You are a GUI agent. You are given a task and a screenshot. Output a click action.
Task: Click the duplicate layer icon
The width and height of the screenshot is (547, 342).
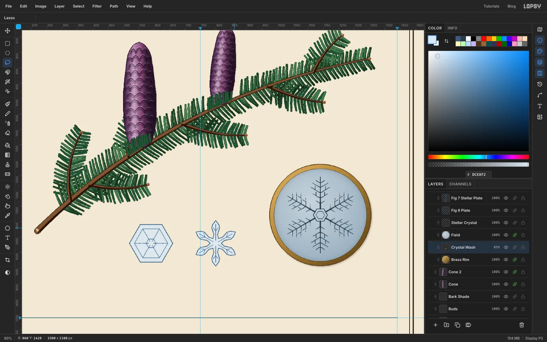coord(457,325)
